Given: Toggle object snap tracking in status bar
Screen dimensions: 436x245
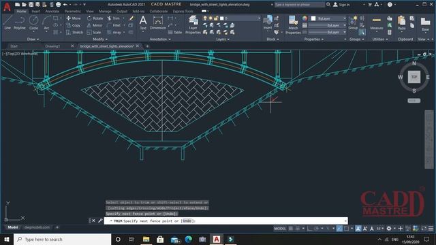Looking at the screenshot, I should (339, 229).
